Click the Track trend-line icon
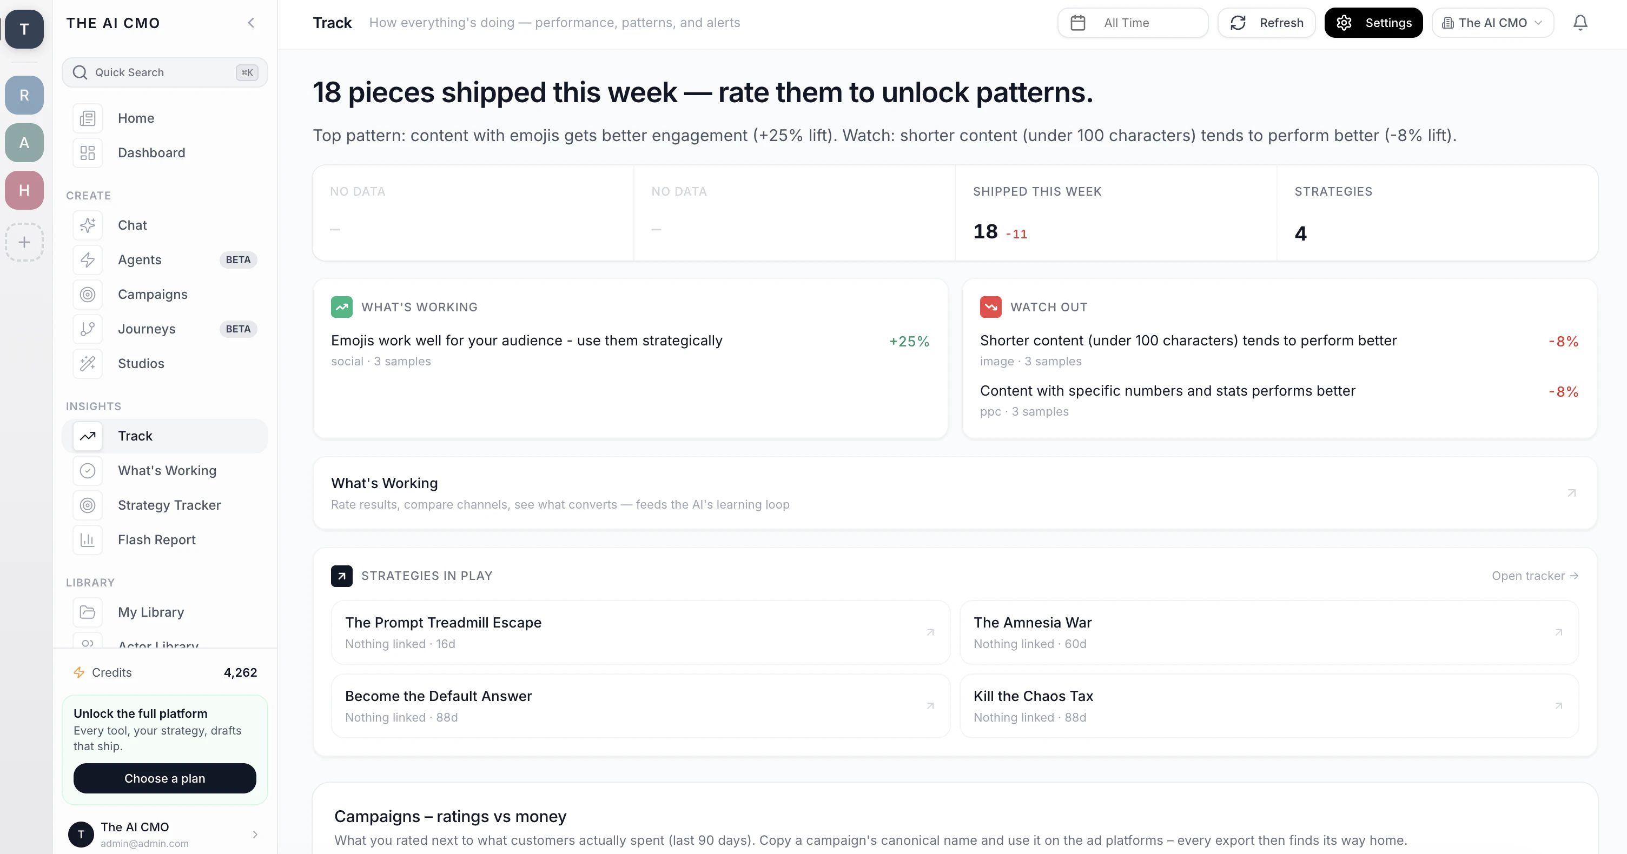 (87, 436)
